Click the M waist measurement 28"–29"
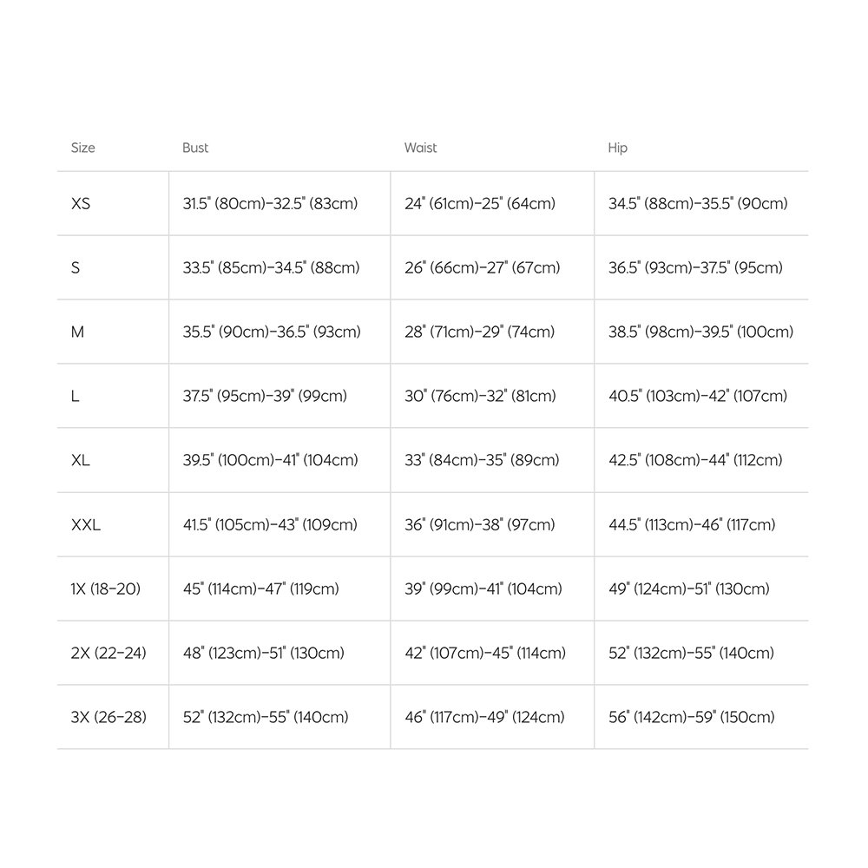The width and height of the screenshot is (868, 868). [x=480, y=332]
